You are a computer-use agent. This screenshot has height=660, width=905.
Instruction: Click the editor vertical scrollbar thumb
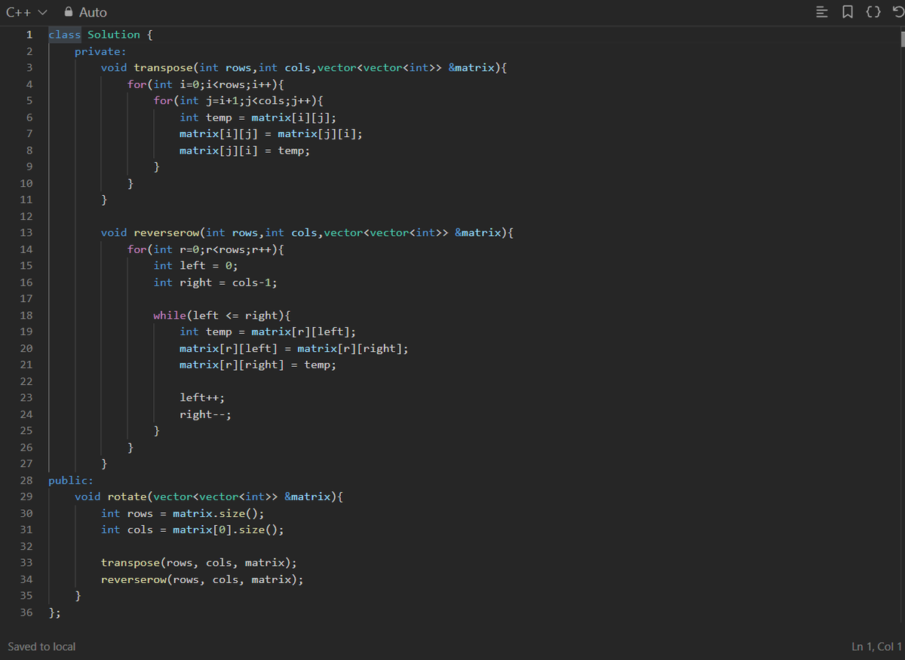coord(901,38)
